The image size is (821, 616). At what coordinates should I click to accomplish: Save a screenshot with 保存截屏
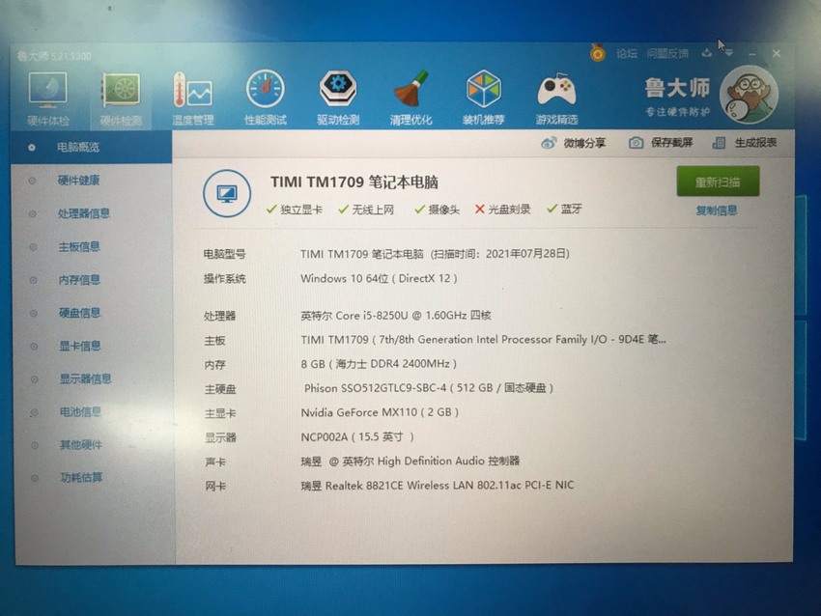661,142
